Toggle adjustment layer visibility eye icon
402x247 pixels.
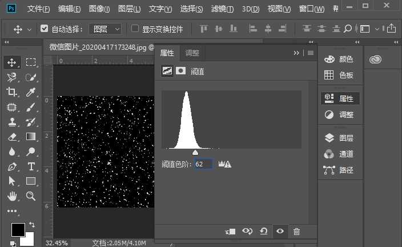(x=280, y=231)
